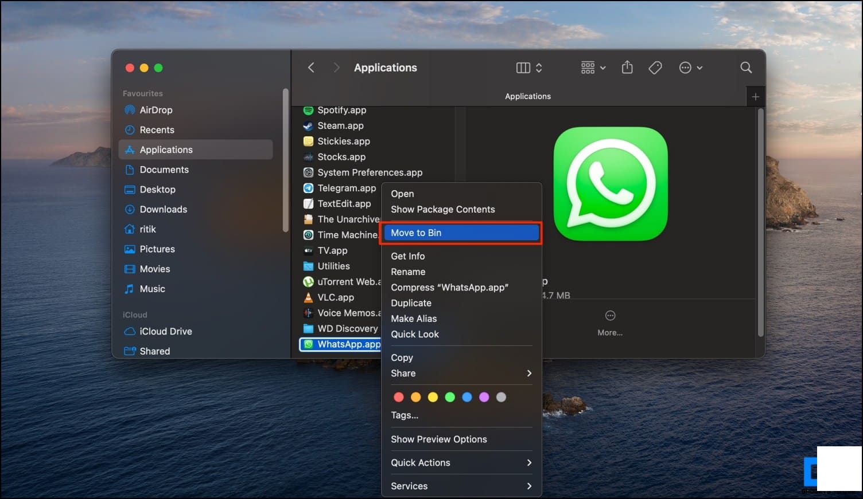
Task: Open the column view switcher
Action: pos(528,68)
